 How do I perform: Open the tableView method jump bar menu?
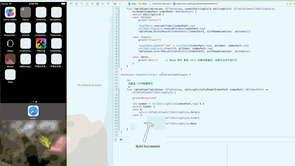[195, 4]
